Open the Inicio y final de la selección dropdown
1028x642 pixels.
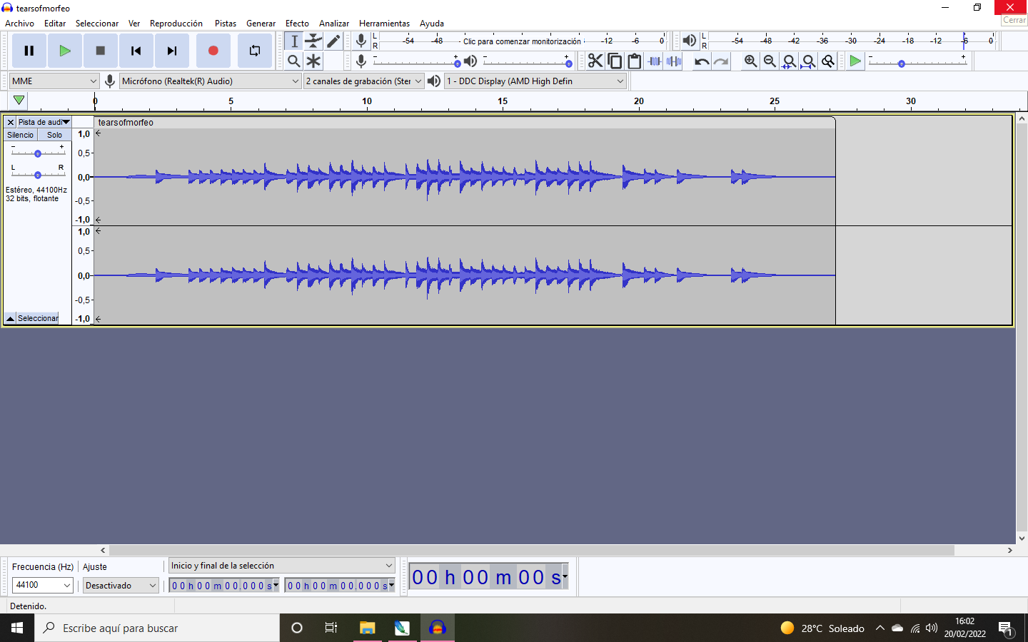coord(281,566)
